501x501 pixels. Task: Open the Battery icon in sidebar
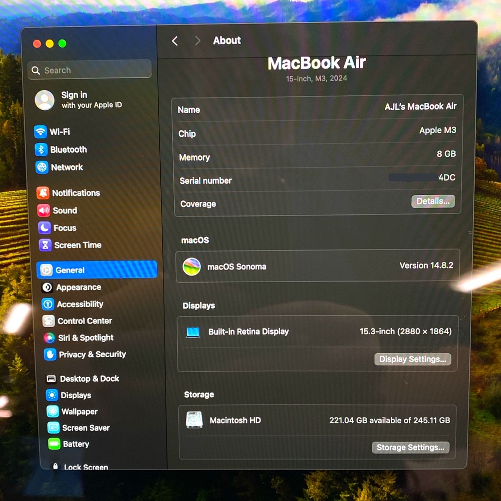tap(54, 444)
